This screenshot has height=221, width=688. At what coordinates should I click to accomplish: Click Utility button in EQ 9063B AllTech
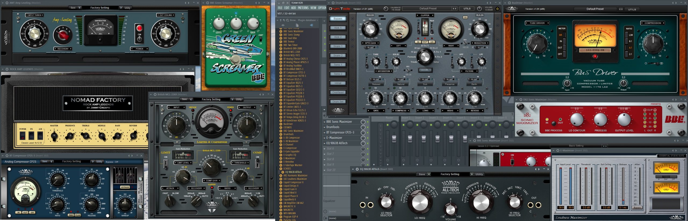point(479,174)
